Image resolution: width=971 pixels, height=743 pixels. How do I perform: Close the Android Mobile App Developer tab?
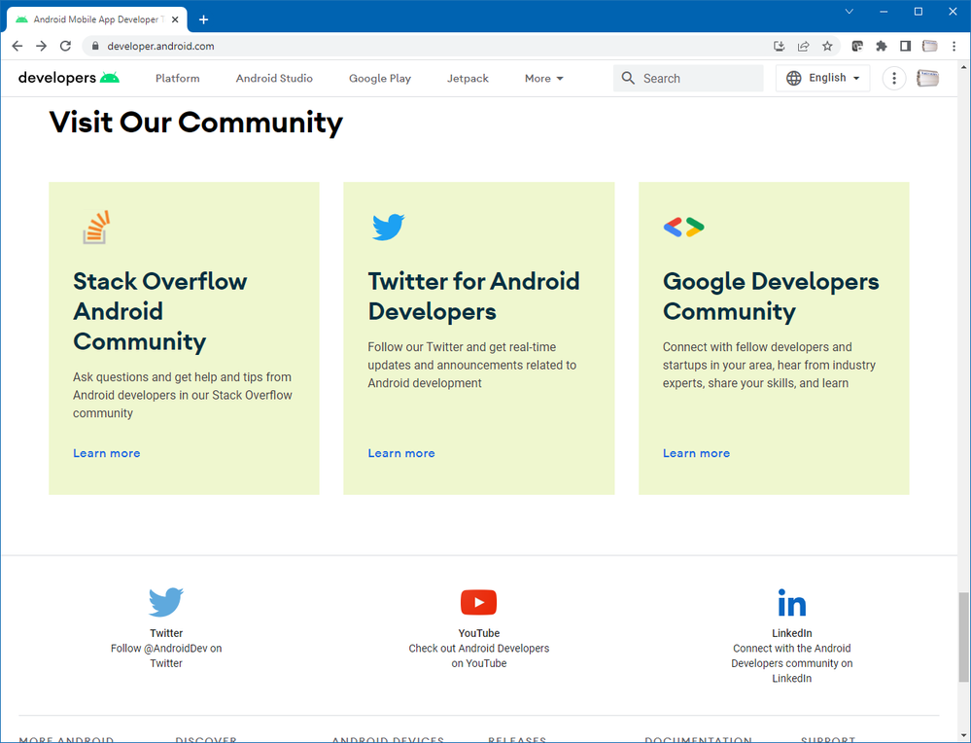(x=175, y=19)
